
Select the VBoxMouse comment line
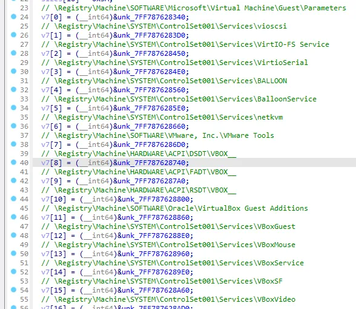pyautogui.click(x=168, y=245)
